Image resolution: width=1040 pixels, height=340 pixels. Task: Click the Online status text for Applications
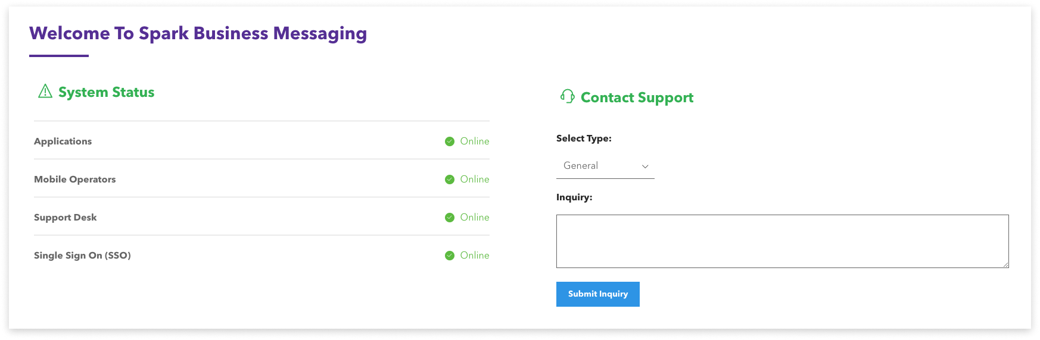(475, 141)
